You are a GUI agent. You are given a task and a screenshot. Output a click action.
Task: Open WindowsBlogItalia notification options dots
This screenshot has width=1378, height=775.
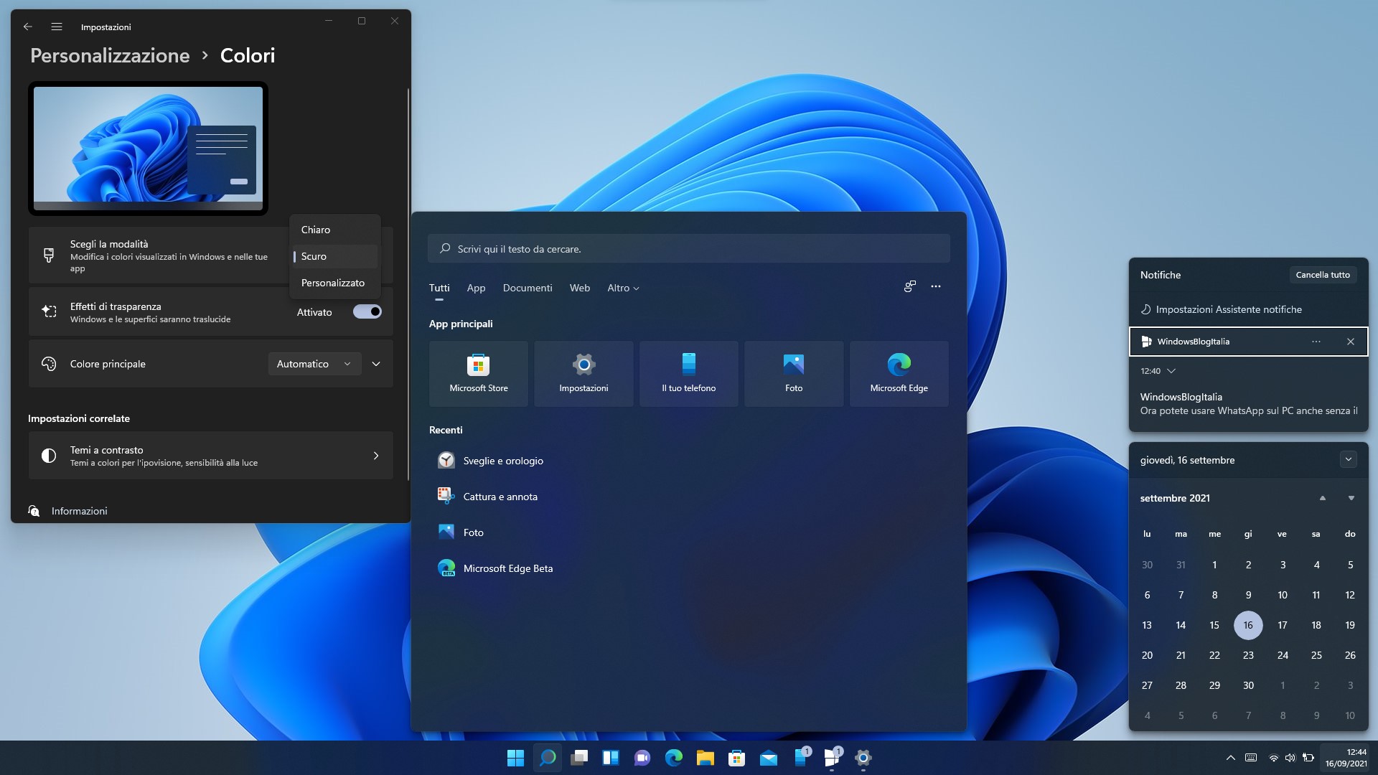(x=1316, y=342)
